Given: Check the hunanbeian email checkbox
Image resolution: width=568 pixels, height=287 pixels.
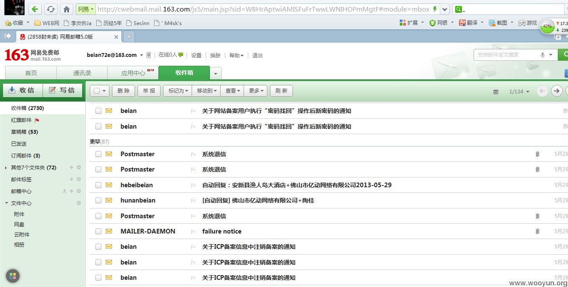Looking at the screenshot, I should coord(98,200).
